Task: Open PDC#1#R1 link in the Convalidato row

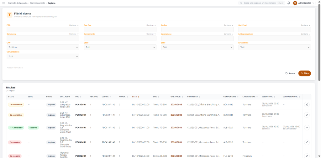Action: pos(81,128)
